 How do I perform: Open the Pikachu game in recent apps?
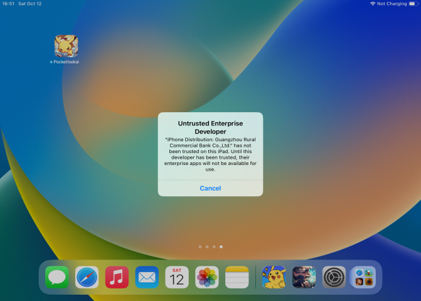click(274, 277)
